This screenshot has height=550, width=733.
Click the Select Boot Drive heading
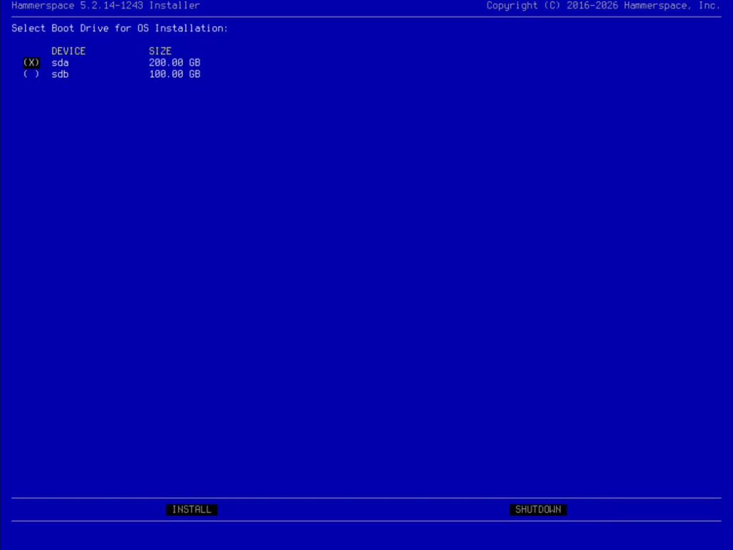(120, 28)
